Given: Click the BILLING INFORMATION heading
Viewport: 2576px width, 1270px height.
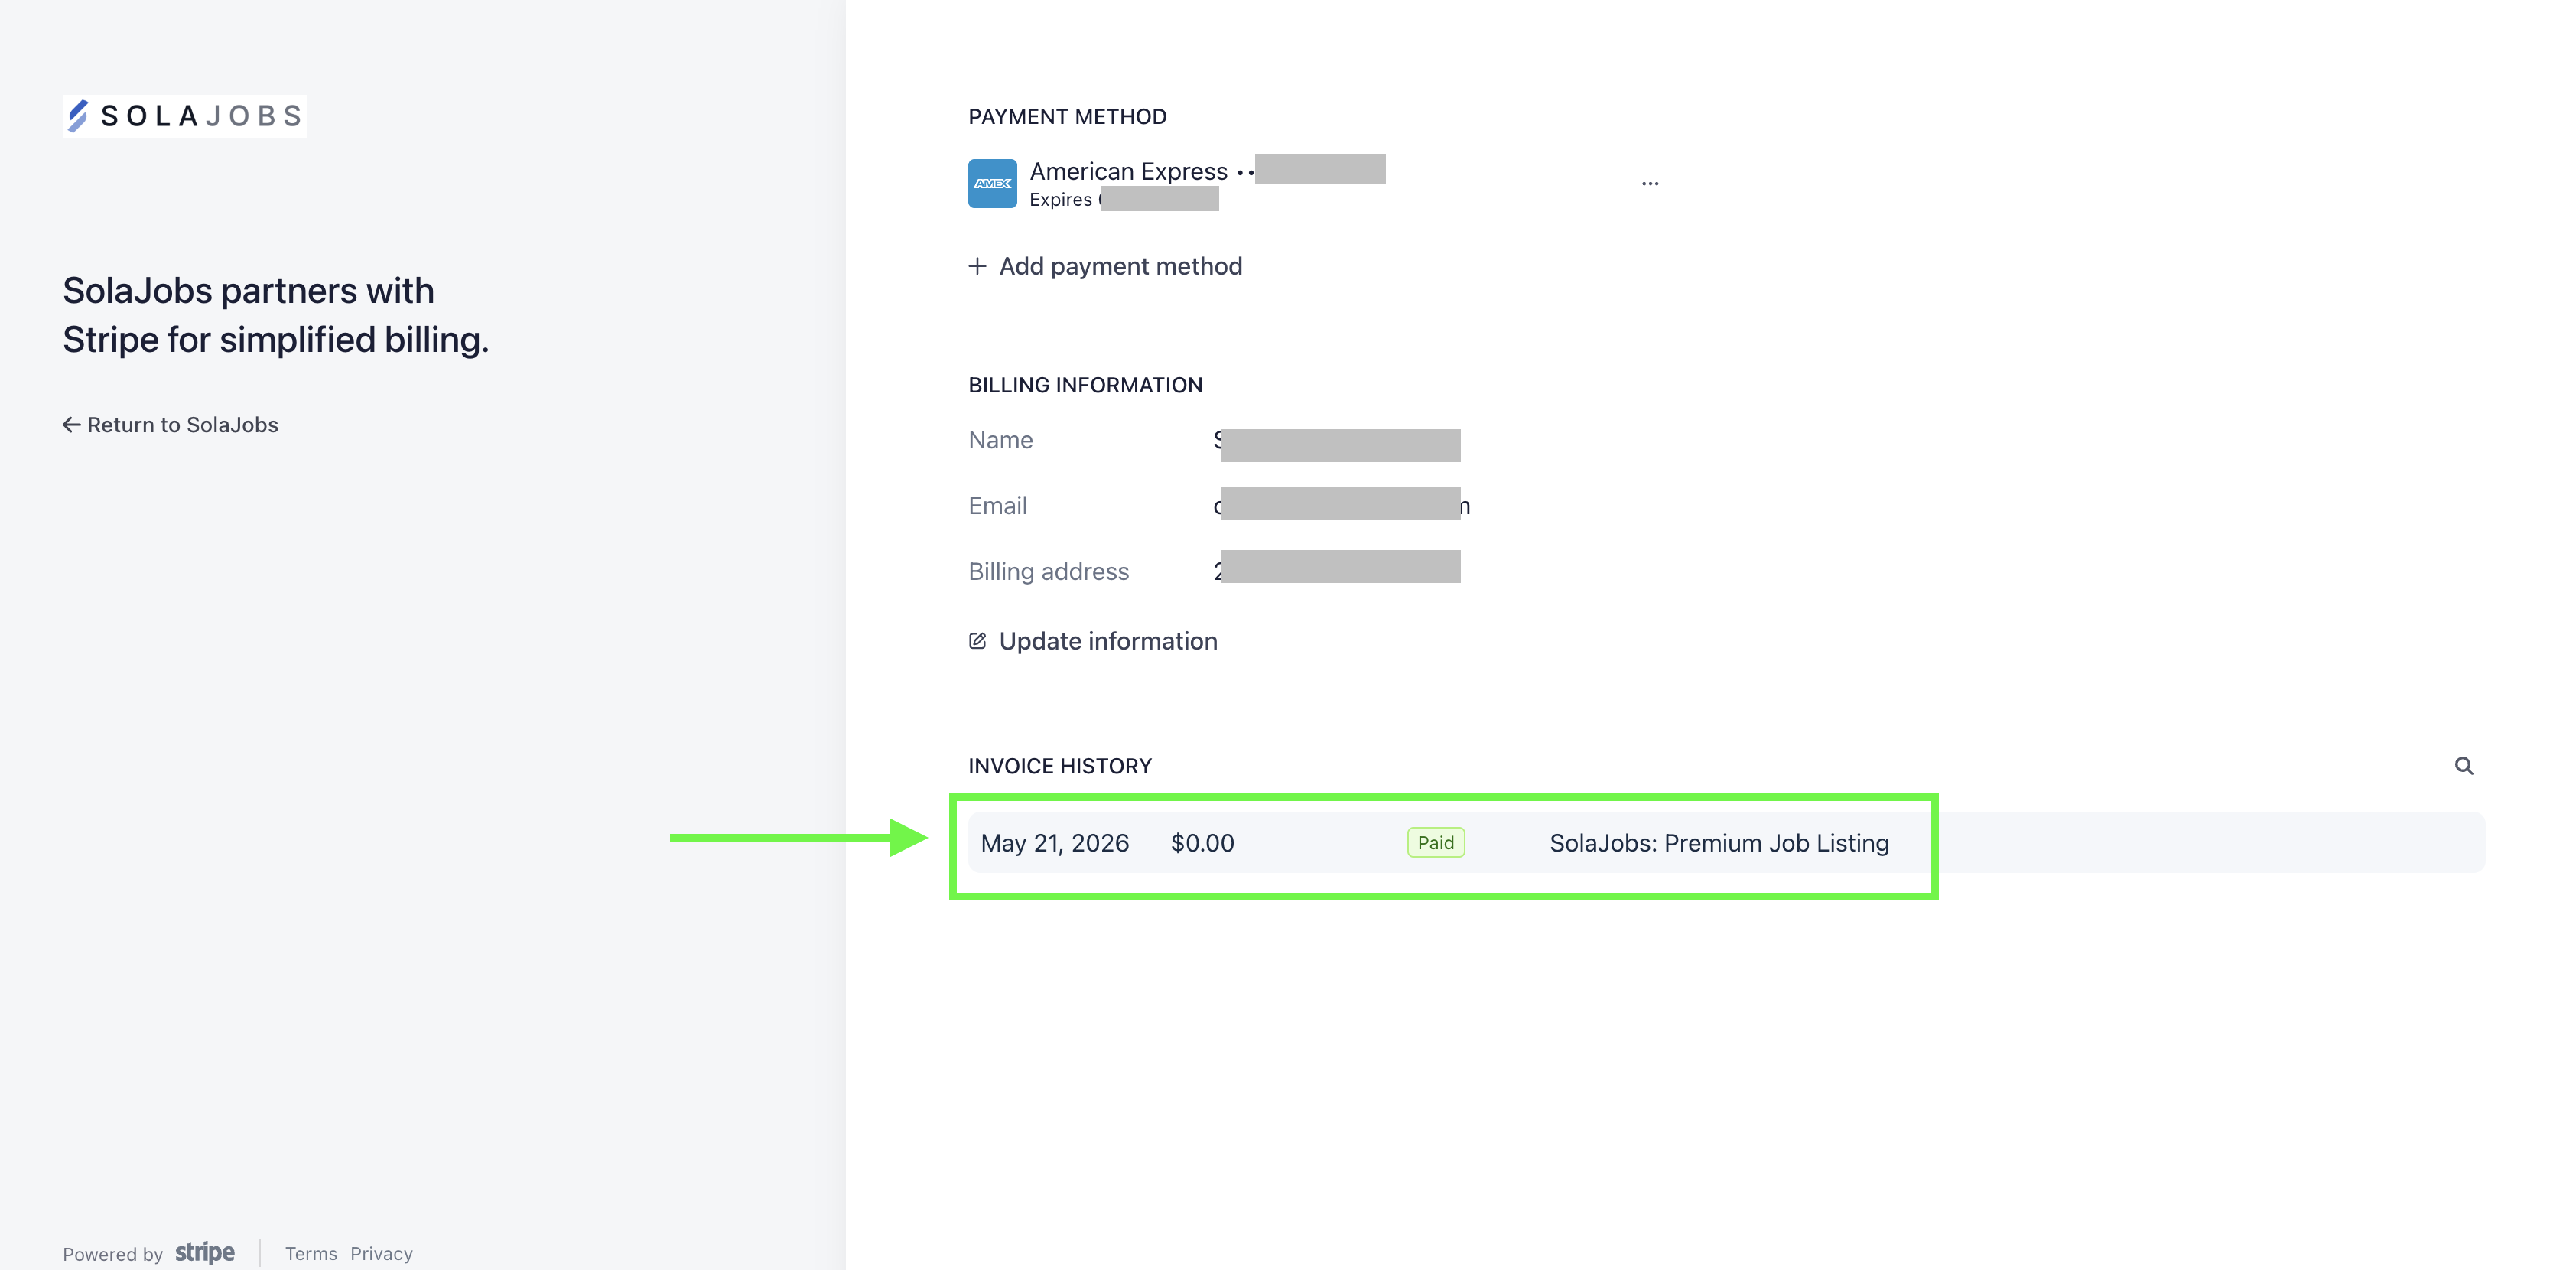Looking at the screenshot, I should (x=1085, y=385).
